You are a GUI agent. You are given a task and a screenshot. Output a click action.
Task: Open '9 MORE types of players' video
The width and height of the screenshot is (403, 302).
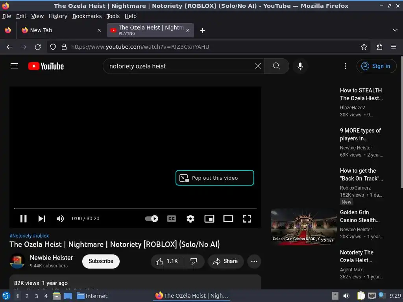pos(360,134)
